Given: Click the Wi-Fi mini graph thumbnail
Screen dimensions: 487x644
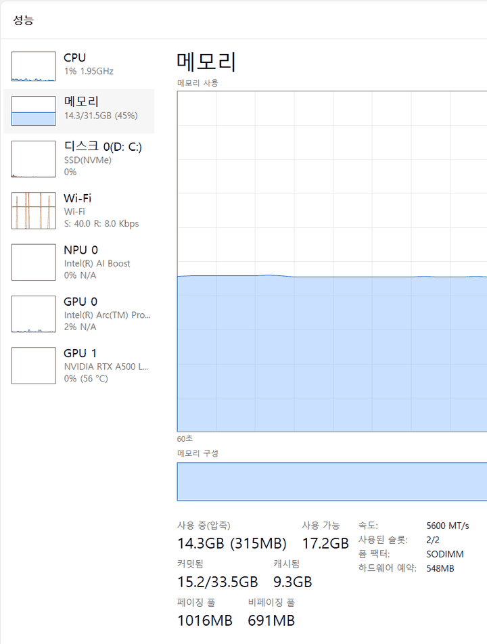Looking at the screenshot, I should click(33, 210).
